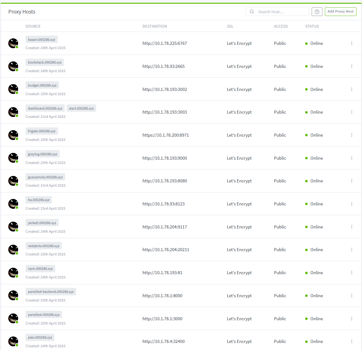
Task: Click avatar icon in npm.000286.xyz row
Action: coord(13,273)
